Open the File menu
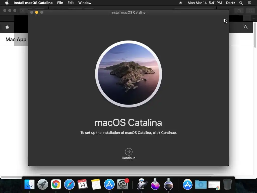 [x=60, y=3]
